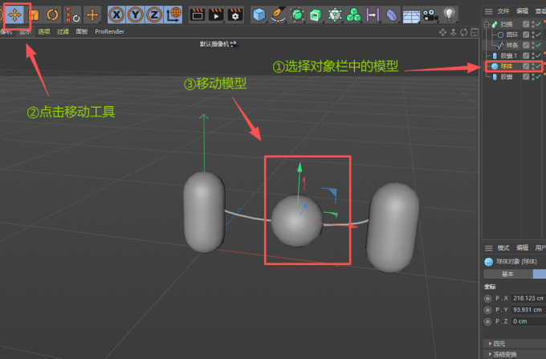
Task: Add a Floor environment object
Action: pyautogui.click(x=411, y=14)
